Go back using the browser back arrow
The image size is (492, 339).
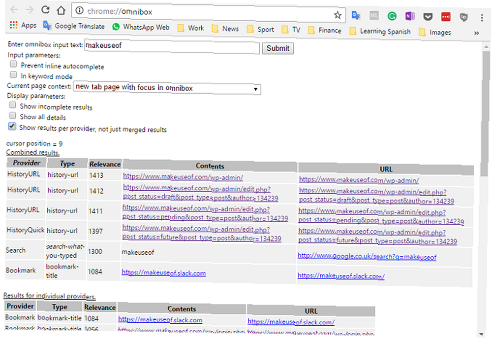point(14,10)
